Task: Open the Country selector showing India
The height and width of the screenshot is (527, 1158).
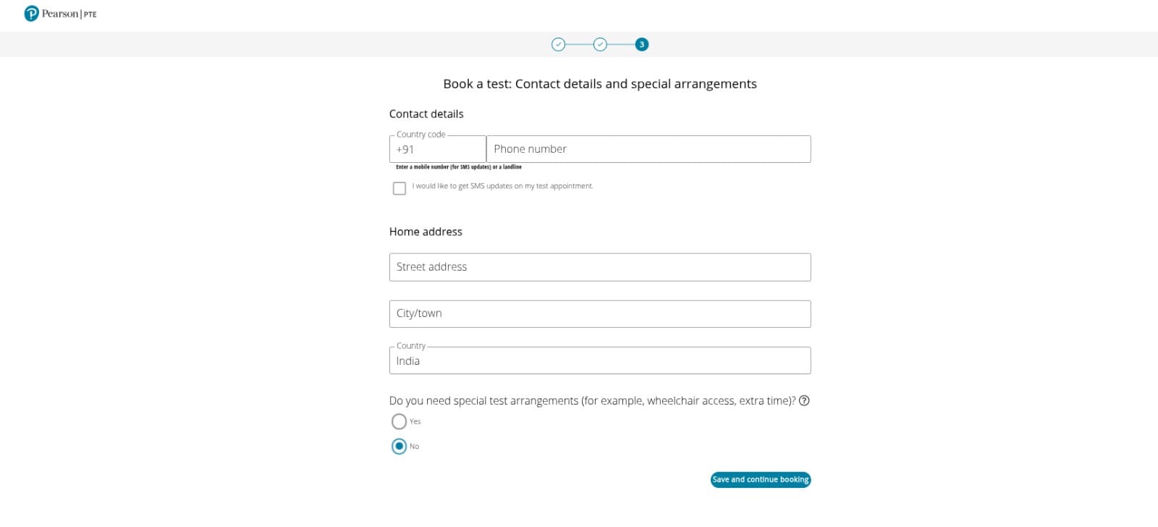Action: pos(599,361)
